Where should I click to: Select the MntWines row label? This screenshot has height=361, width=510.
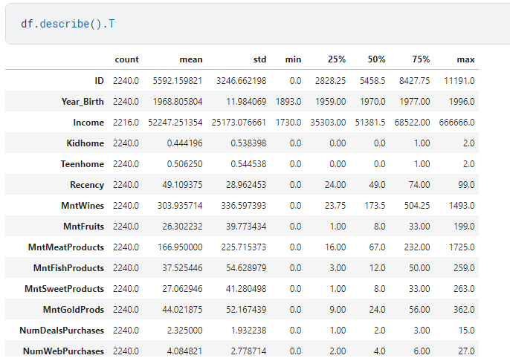(x=83, y=205)
